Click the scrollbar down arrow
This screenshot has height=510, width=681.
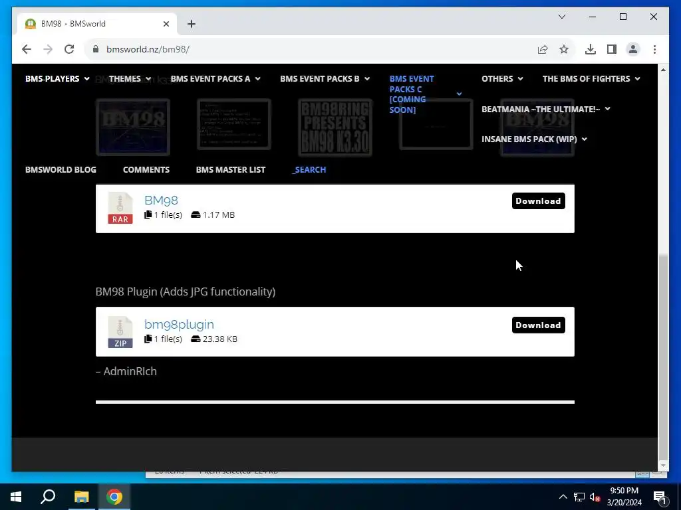(x=663, y=466)
